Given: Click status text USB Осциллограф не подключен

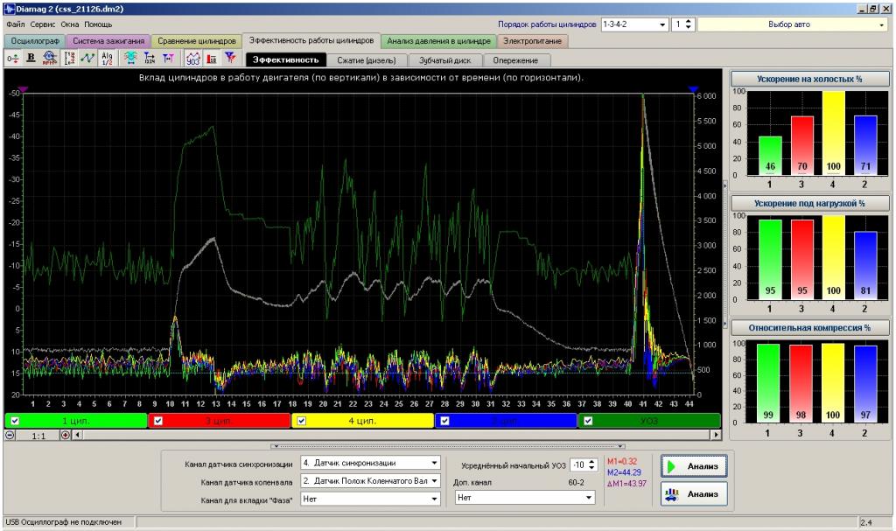Looking at the screenshot, I should point(63,522).
